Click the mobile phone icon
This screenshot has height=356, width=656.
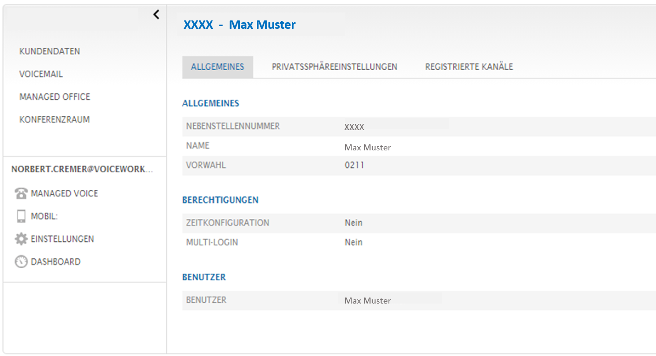21,216
